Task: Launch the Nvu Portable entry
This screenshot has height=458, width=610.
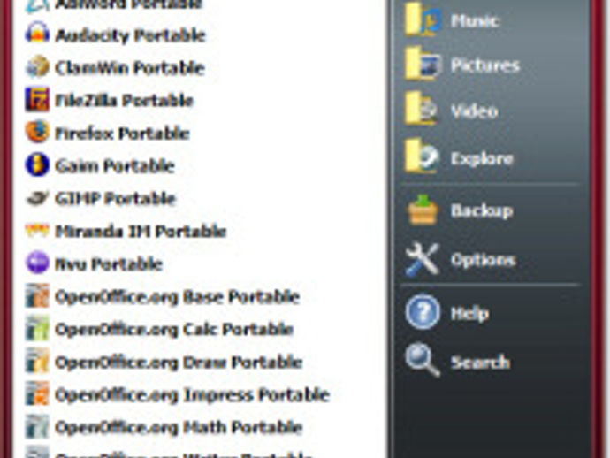Action: point(109,264)
